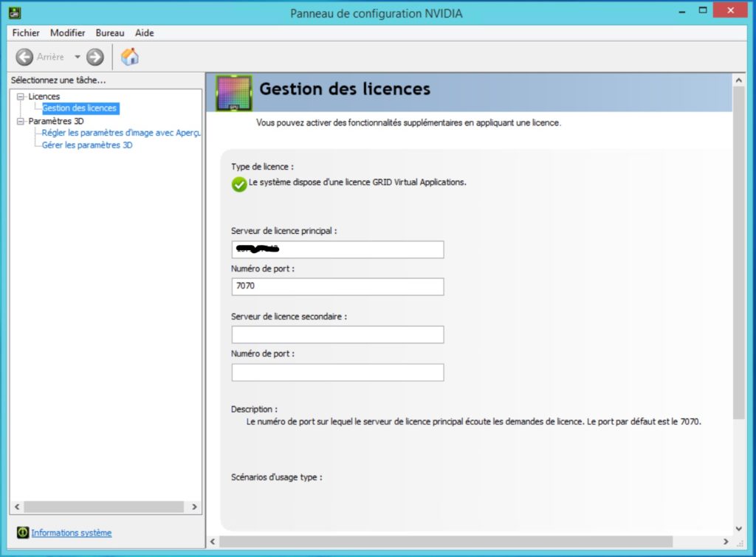Click the Informations système icon
This screenshot has width=756, height=557.
click(23, 533)
